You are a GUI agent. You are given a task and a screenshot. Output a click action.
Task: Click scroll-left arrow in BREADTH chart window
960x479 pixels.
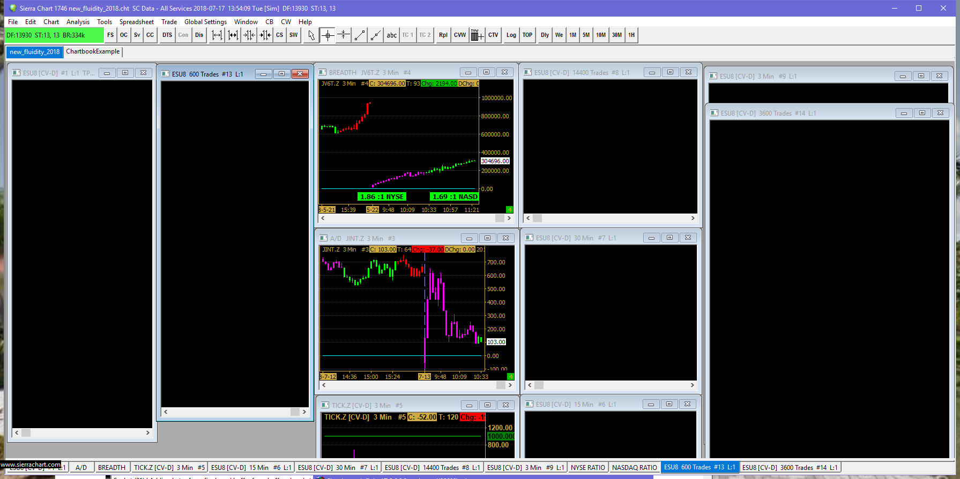click(x=323, y=218)
